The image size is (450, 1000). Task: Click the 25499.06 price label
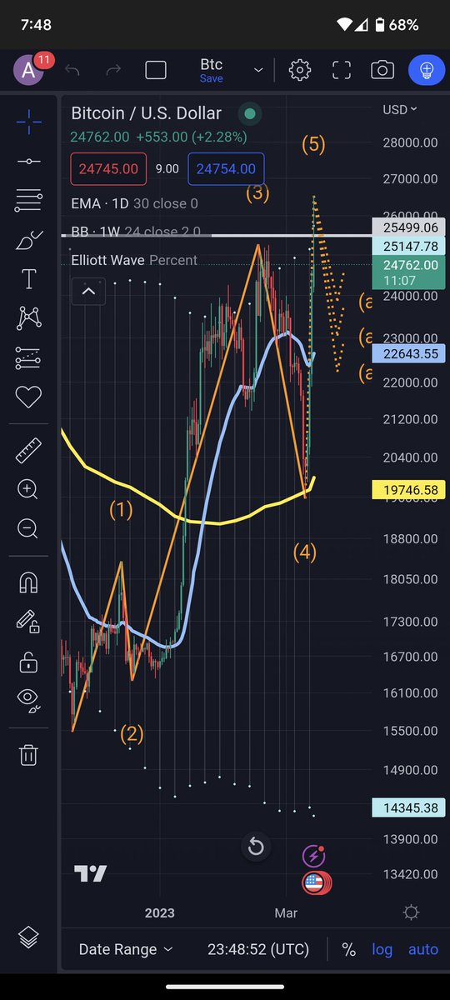click(410, 227)
